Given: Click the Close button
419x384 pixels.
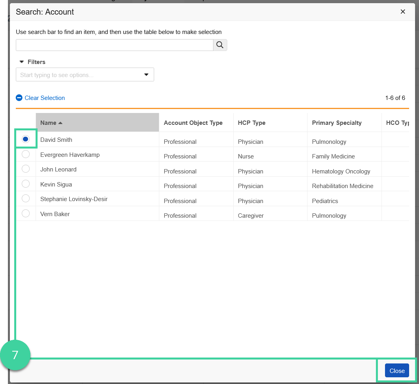Looking at the screenshot, I should (396, 371).
